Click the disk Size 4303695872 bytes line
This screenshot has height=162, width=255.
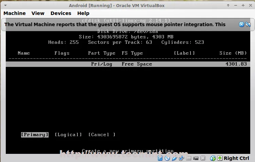coord(126,37)
